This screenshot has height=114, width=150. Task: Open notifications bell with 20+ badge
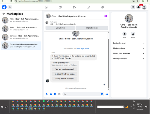(x=139, y=7)
